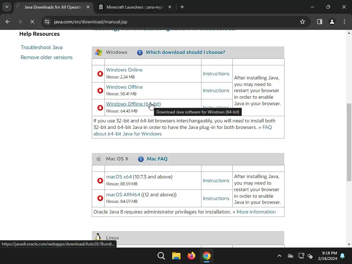
Task: Click volume muted icon in tray
Action: pyautogui.click(x=310, y=256)
